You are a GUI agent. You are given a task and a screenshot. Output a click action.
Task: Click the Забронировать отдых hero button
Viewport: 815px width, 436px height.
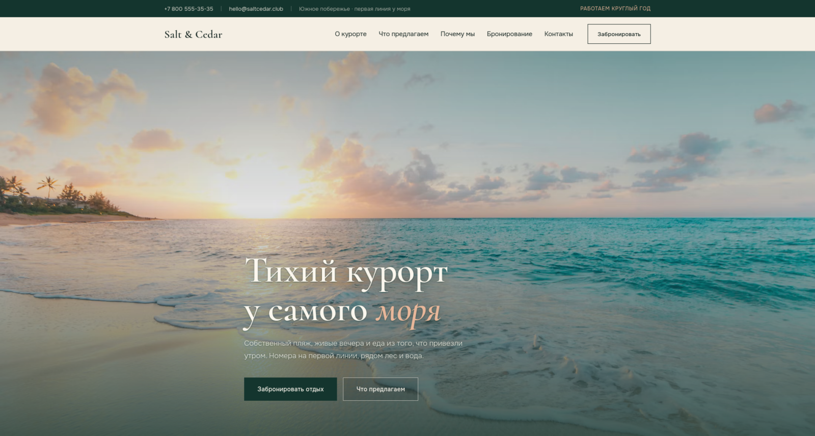pos(290,389)
